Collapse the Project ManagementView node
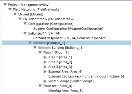This screenshot has height=94, width=132. tap(5, 5)
